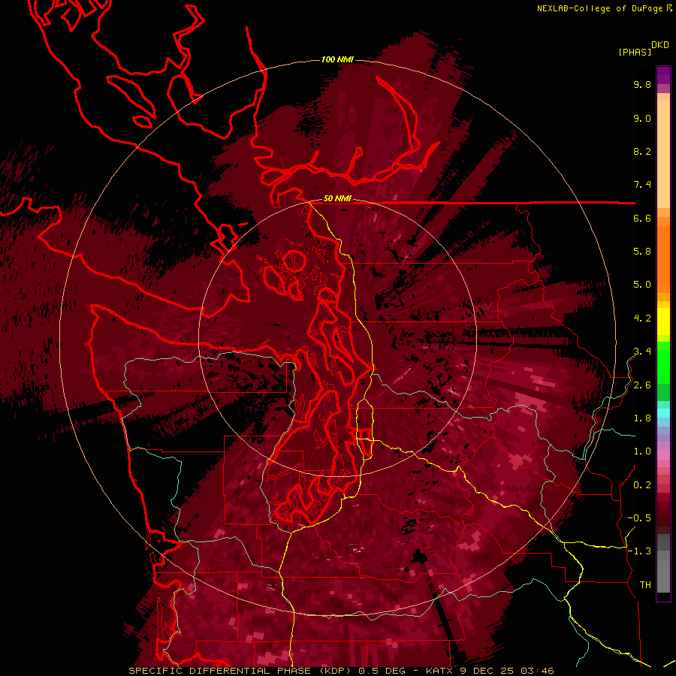Click the cyan segment of the color bar
This screenshot has height=676, width=676.
pyautogui.click(x=663, y=412)
